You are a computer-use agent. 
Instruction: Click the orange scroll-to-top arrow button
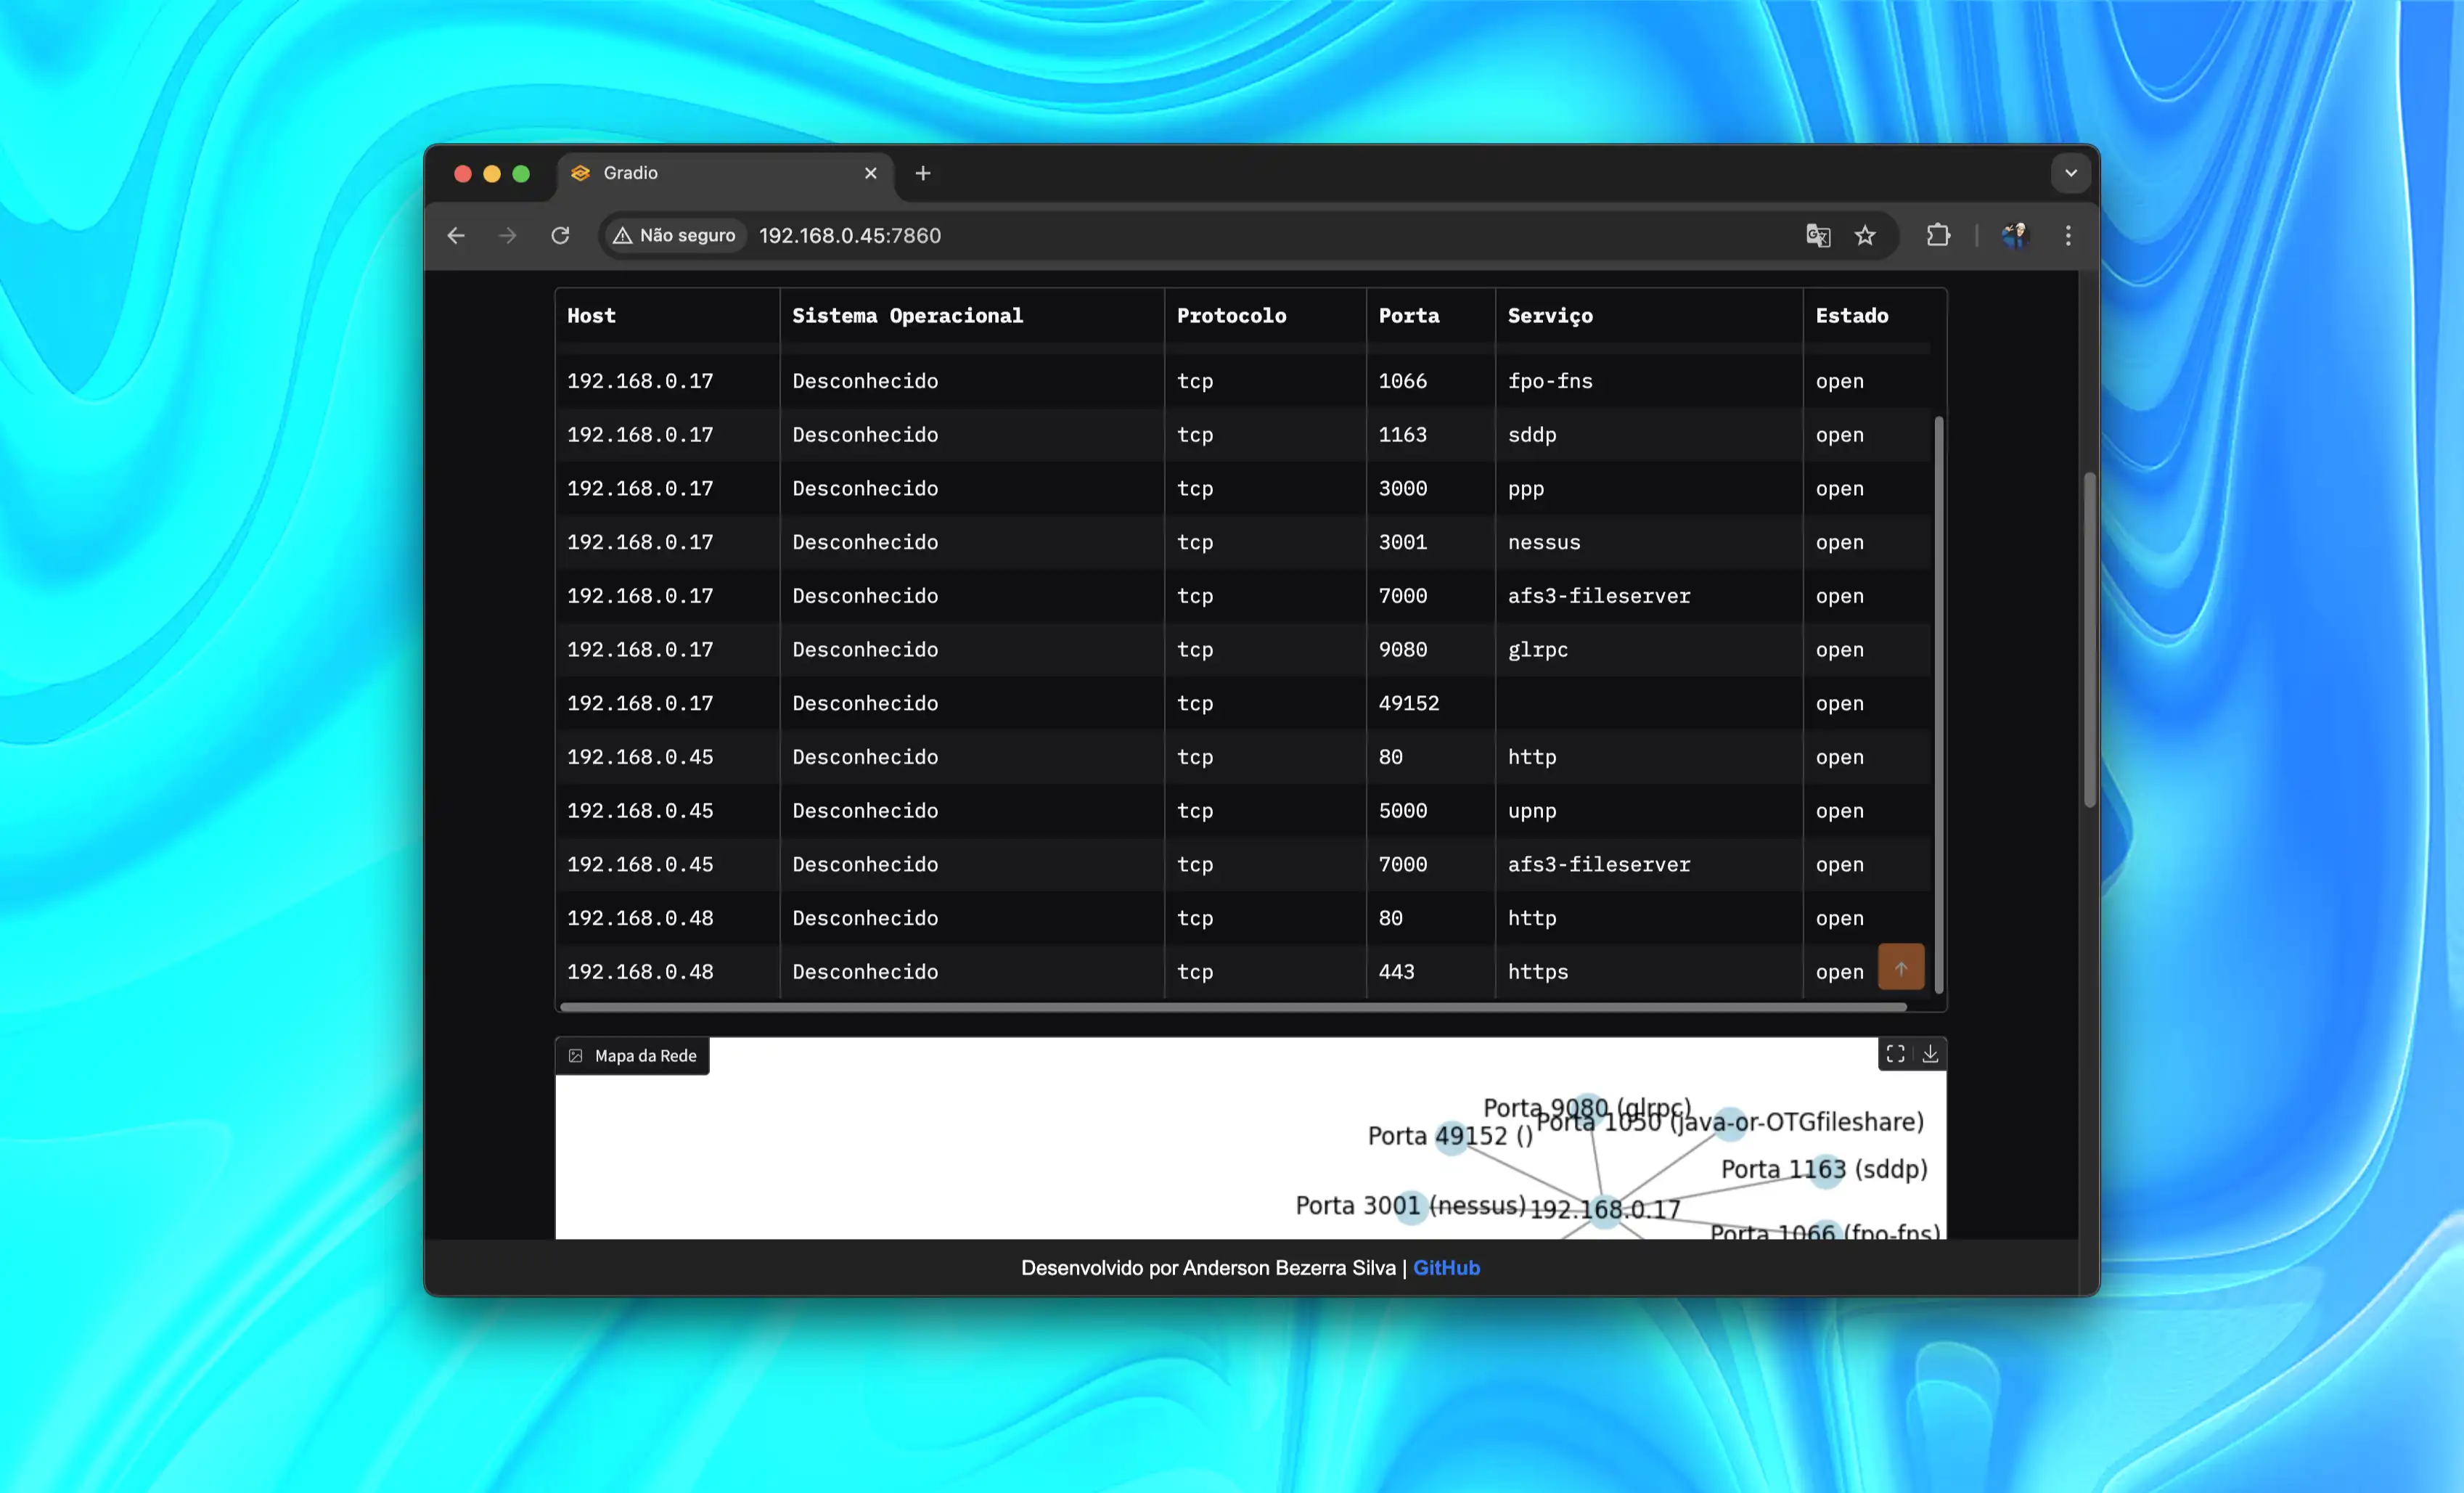coord(1901,967)
